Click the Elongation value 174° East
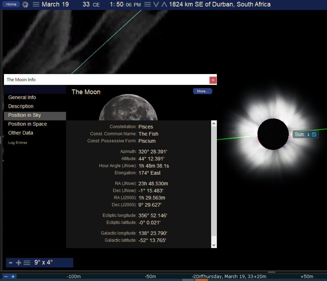Screen dimensions: 327x281 149,173
